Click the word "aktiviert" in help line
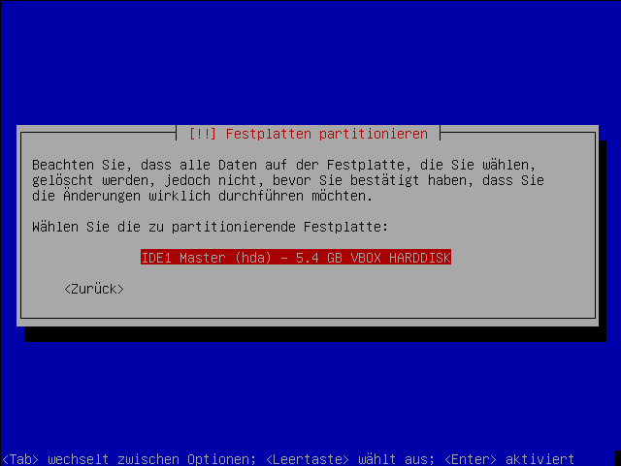 tap(539, 459)
